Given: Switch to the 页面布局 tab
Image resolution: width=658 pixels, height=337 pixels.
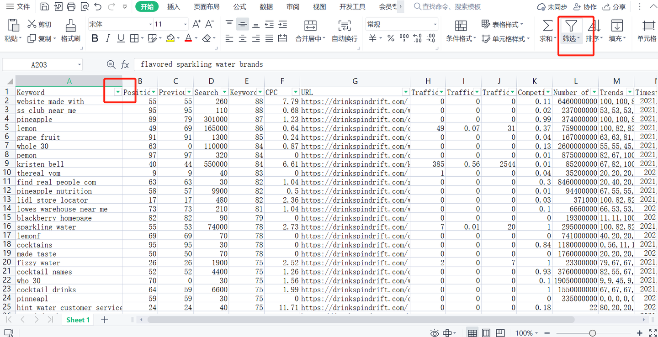Looking at the screenshot, I should point(207,7).
